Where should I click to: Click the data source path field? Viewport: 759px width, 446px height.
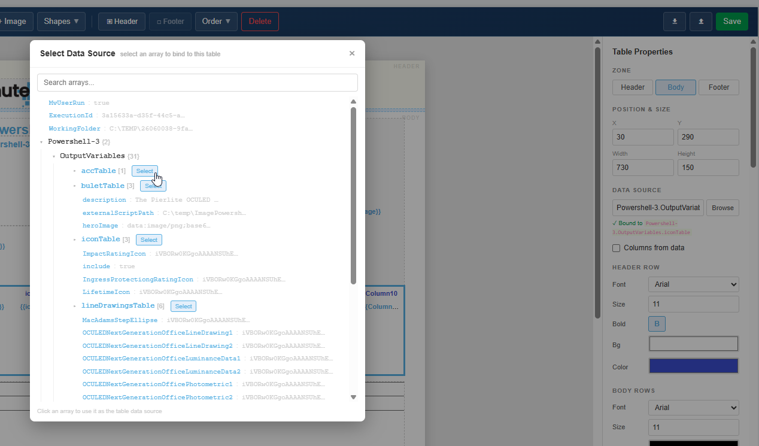tap(658, 208)
